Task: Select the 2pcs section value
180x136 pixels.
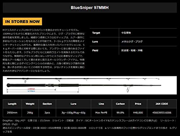Action: click(x=47, y=113)
